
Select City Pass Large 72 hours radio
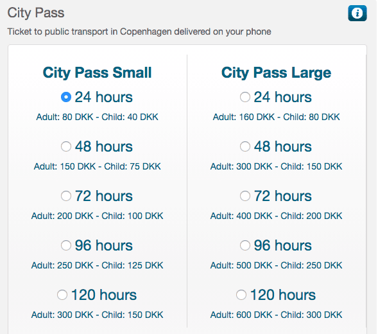click(x=245, y=196)
